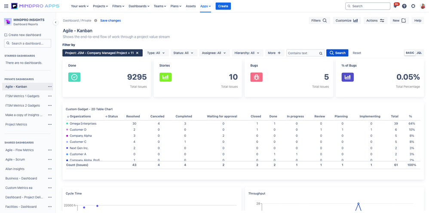This screenshot has width=429, height=213.
Task: Click the Bugs red bug icon
Action: [x=256, y=77]
